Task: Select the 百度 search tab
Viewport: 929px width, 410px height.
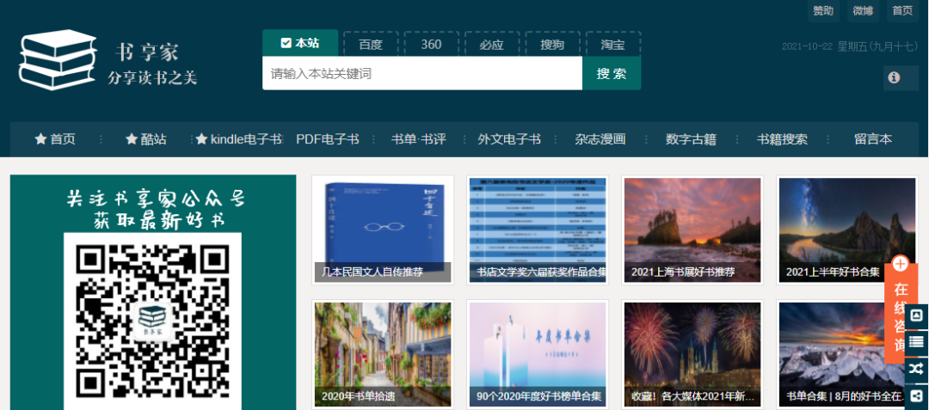Action: pyautogui.click(x=370, y=45)
